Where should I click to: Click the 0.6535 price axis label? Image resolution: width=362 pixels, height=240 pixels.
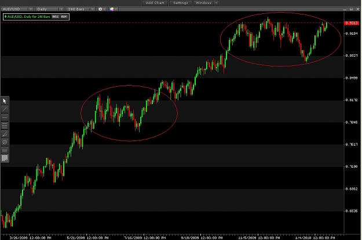(x=352, y=211)
